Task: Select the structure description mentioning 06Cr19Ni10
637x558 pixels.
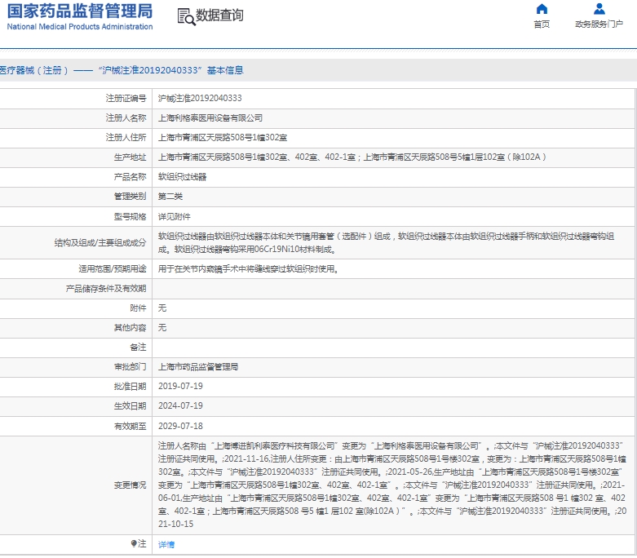Action: (x=386, y=242)
